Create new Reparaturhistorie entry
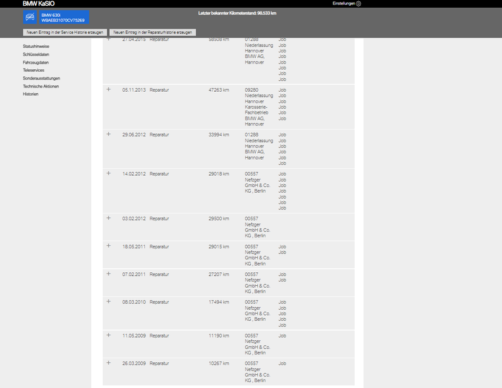The image size is (502, 388). point(152,32)
